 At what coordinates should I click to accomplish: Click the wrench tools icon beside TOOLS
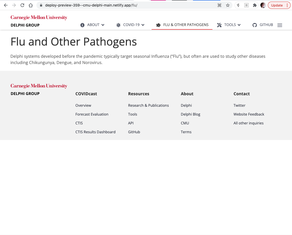[219, 25]
